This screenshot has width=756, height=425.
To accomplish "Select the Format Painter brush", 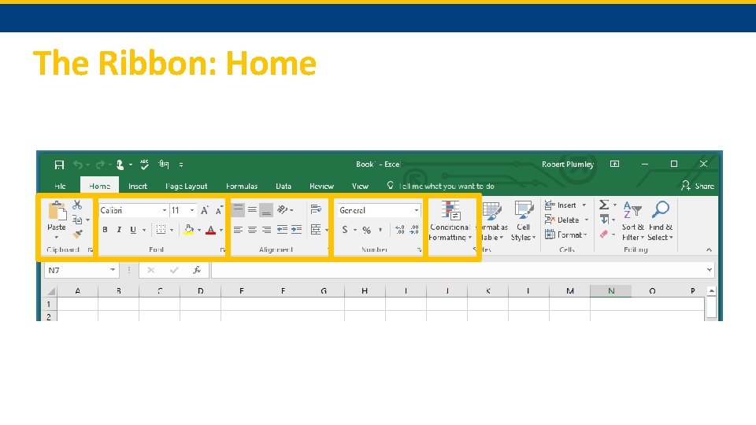I will (78, 235).
